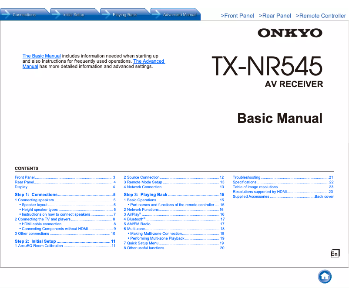
Task: Open the Rear Panel link at top right
Action: click(275, 16)
